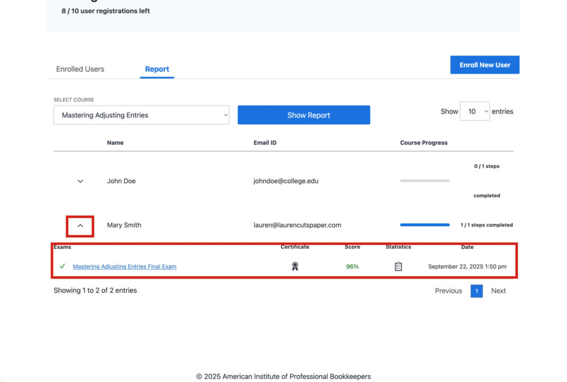Click the Show Report button

[304, 115]
